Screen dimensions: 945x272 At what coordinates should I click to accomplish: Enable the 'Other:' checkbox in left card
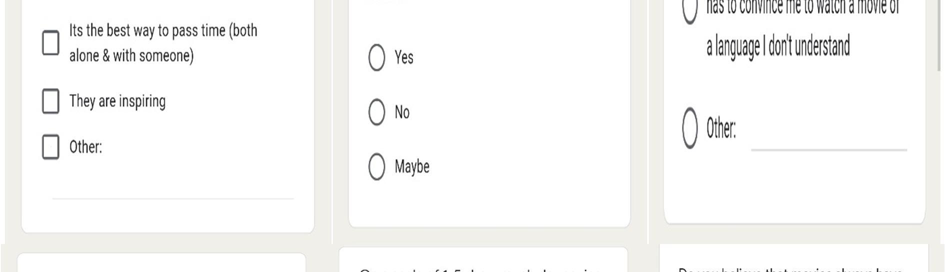tap(50, 147)
